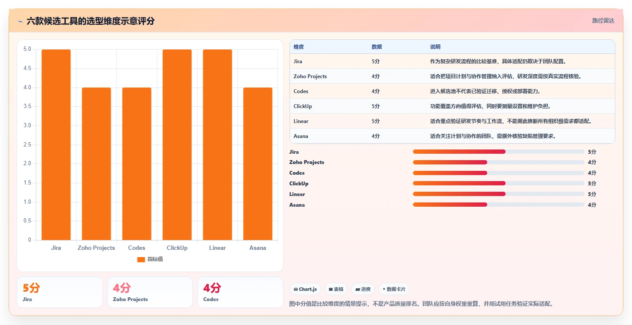Click the Jira bar in chart
This screenshot has height=325, width=632.
pos(56,145)
